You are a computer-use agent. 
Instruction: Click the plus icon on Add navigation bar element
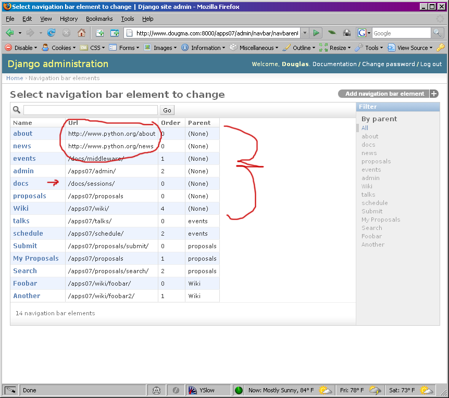434,94
